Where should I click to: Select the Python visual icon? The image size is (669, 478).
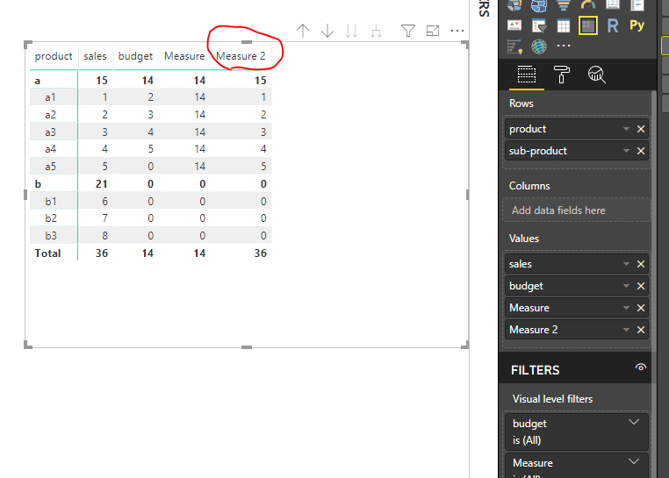click(637, 25)
